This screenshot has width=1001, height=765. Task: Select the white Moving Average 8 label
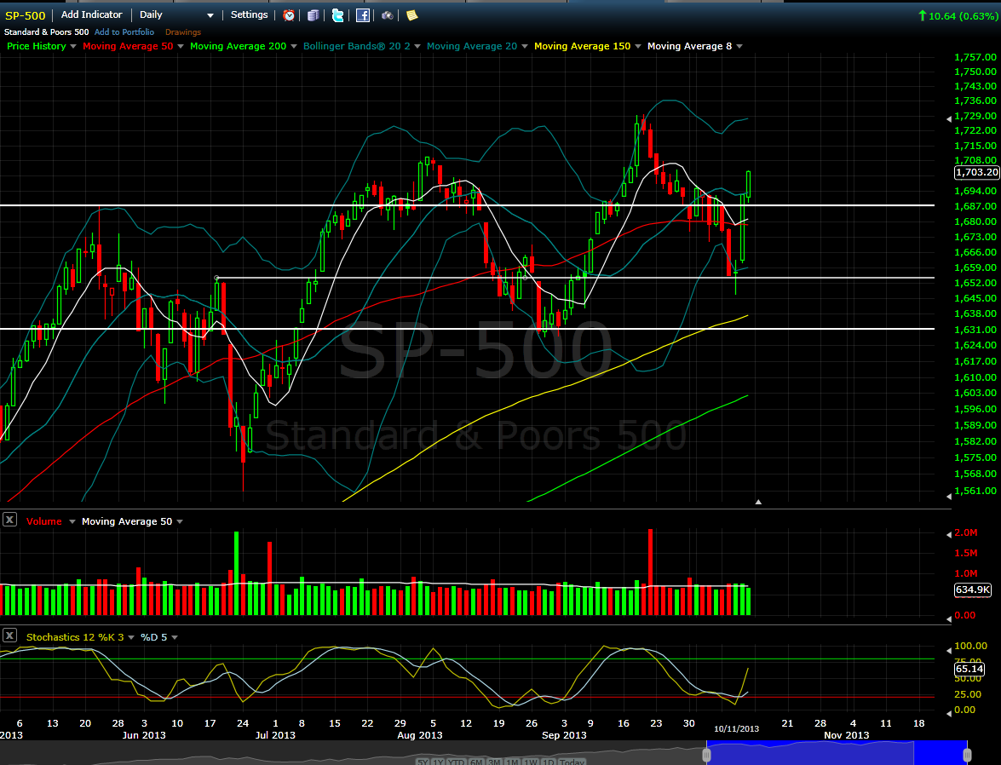tap(689, 46)
